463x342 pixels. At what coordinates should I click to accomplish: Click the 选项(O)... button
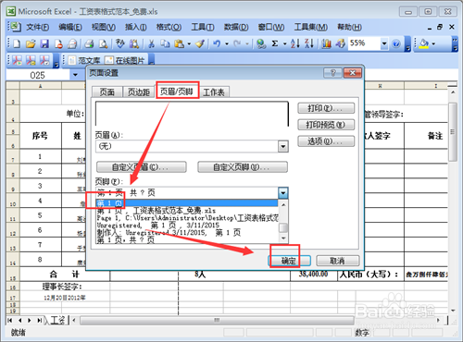[326, 141]
